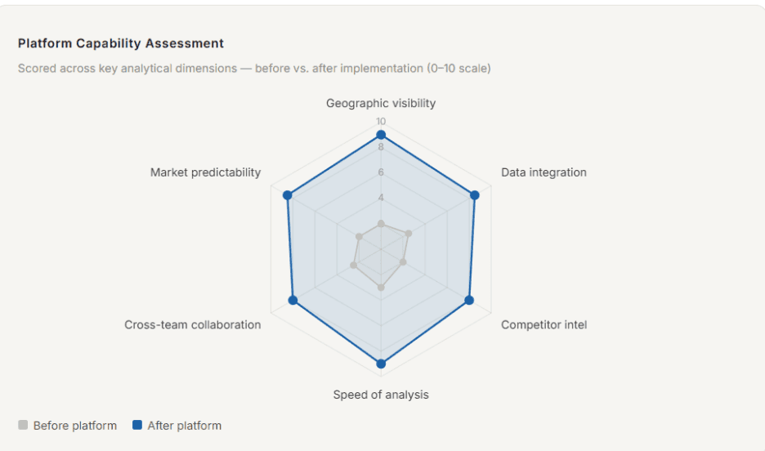Select the blue Speed of analysis point

[x=381, y=364]
